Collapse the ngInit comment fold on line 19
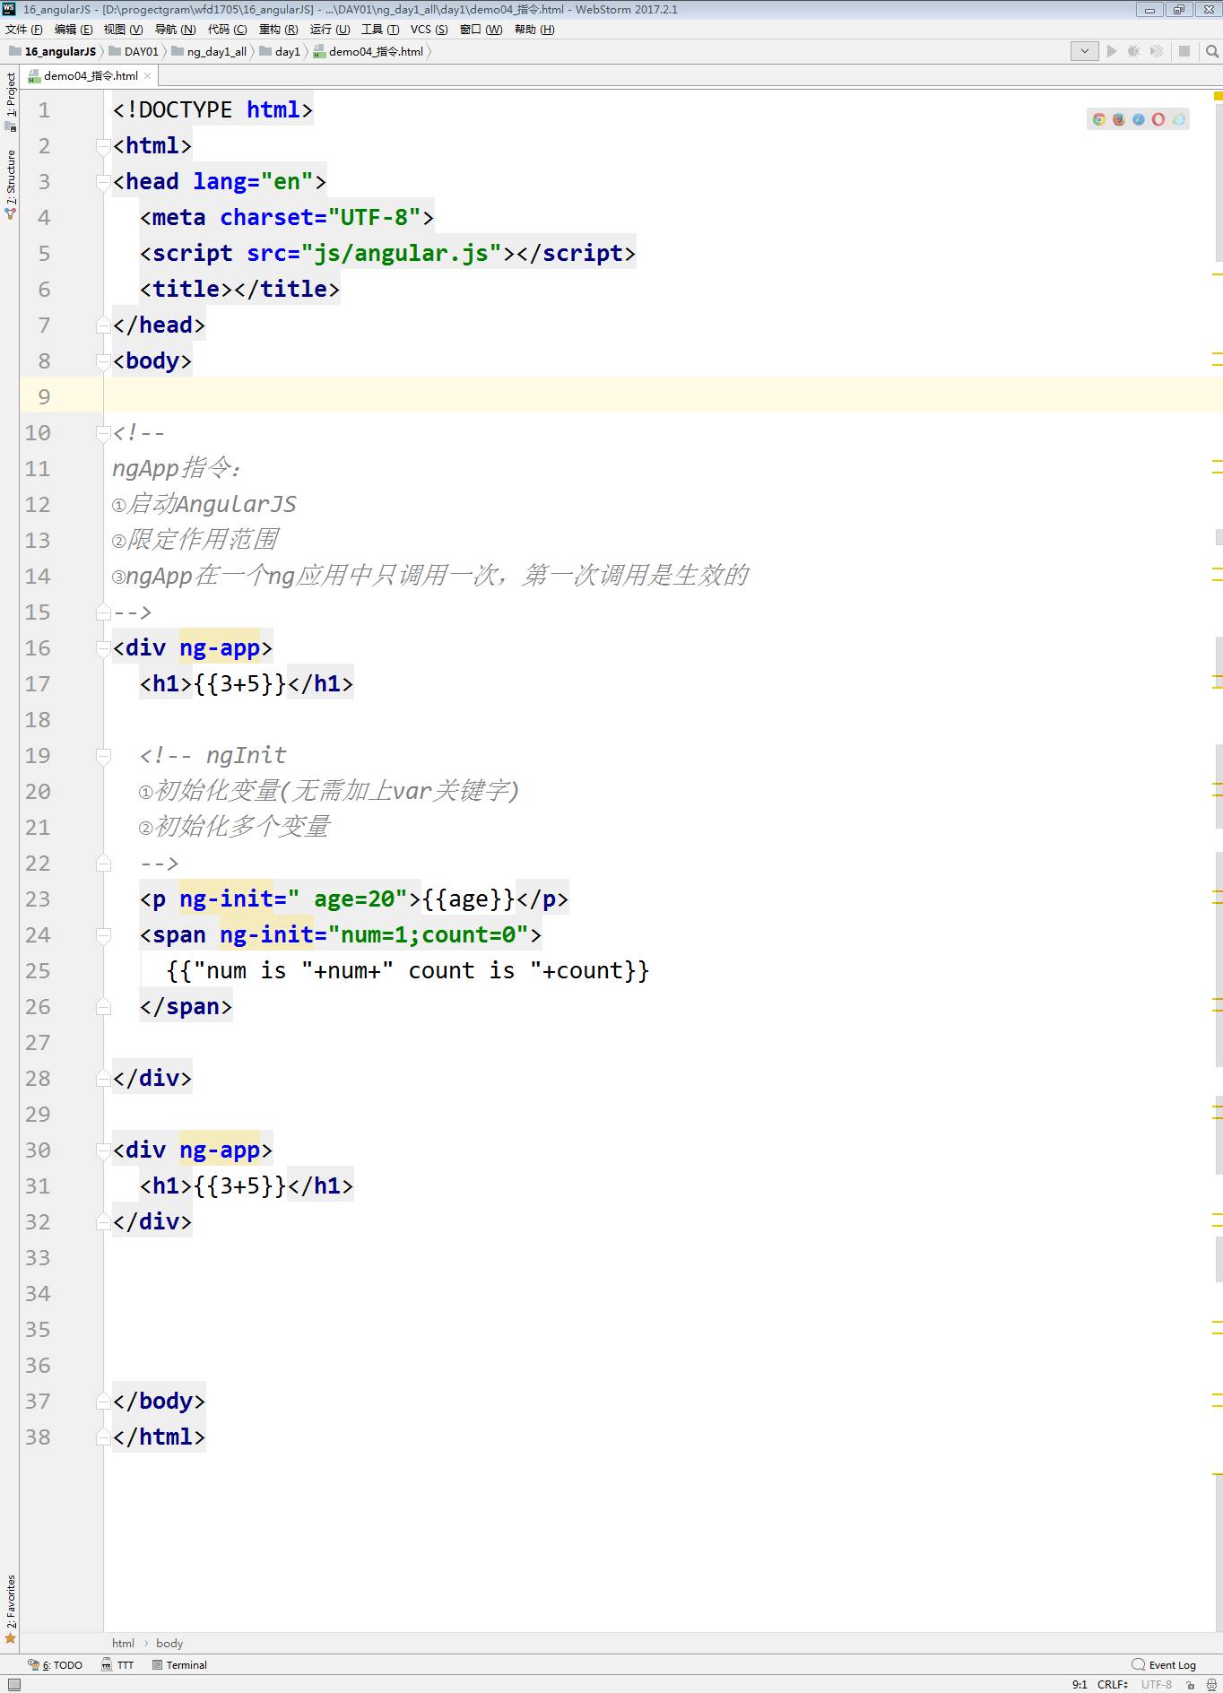The height and width of the screenshot is (1693, 1223). coord(103,756)
